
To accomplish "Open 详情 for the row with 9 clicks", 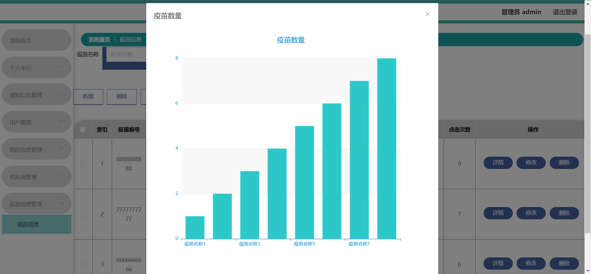I will [498, 163].
